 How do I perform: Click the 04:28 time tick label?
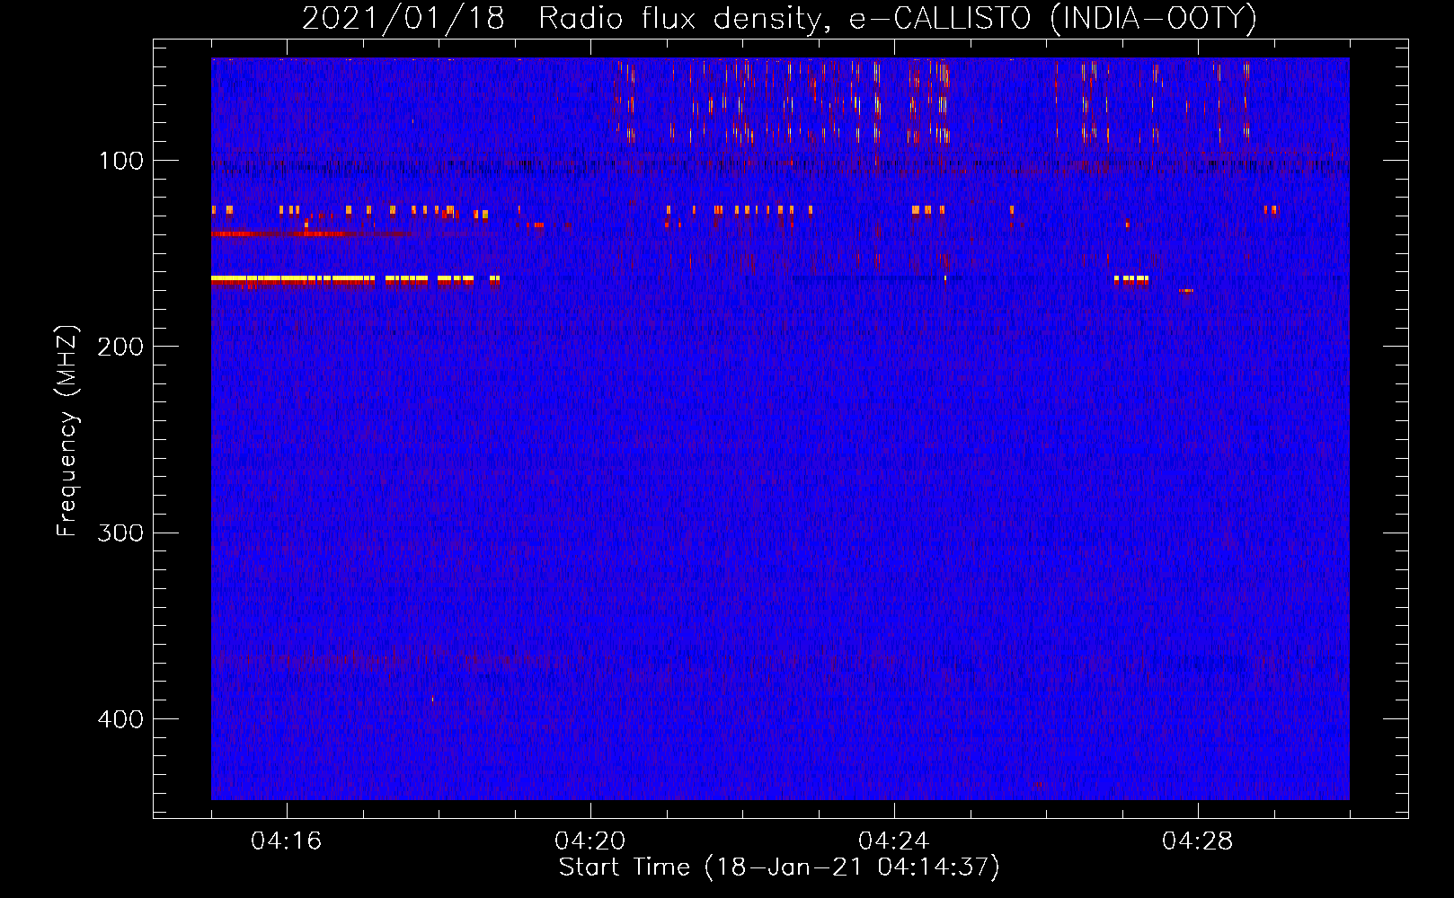tap(1198, 841)
